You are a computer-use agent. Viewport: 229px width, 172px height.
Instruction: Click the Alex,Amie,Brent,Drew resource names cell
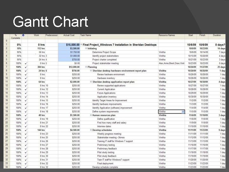pos(171,63)
